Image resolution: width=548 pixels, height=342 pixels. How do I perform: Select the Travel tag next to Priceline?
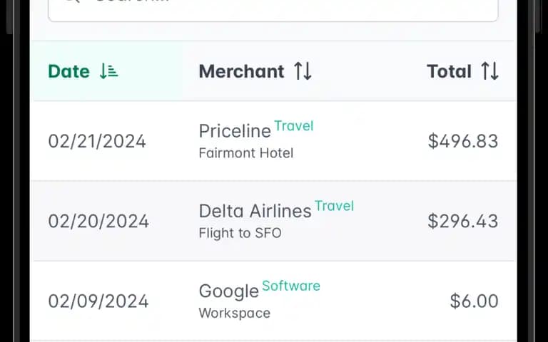[294, 125]
